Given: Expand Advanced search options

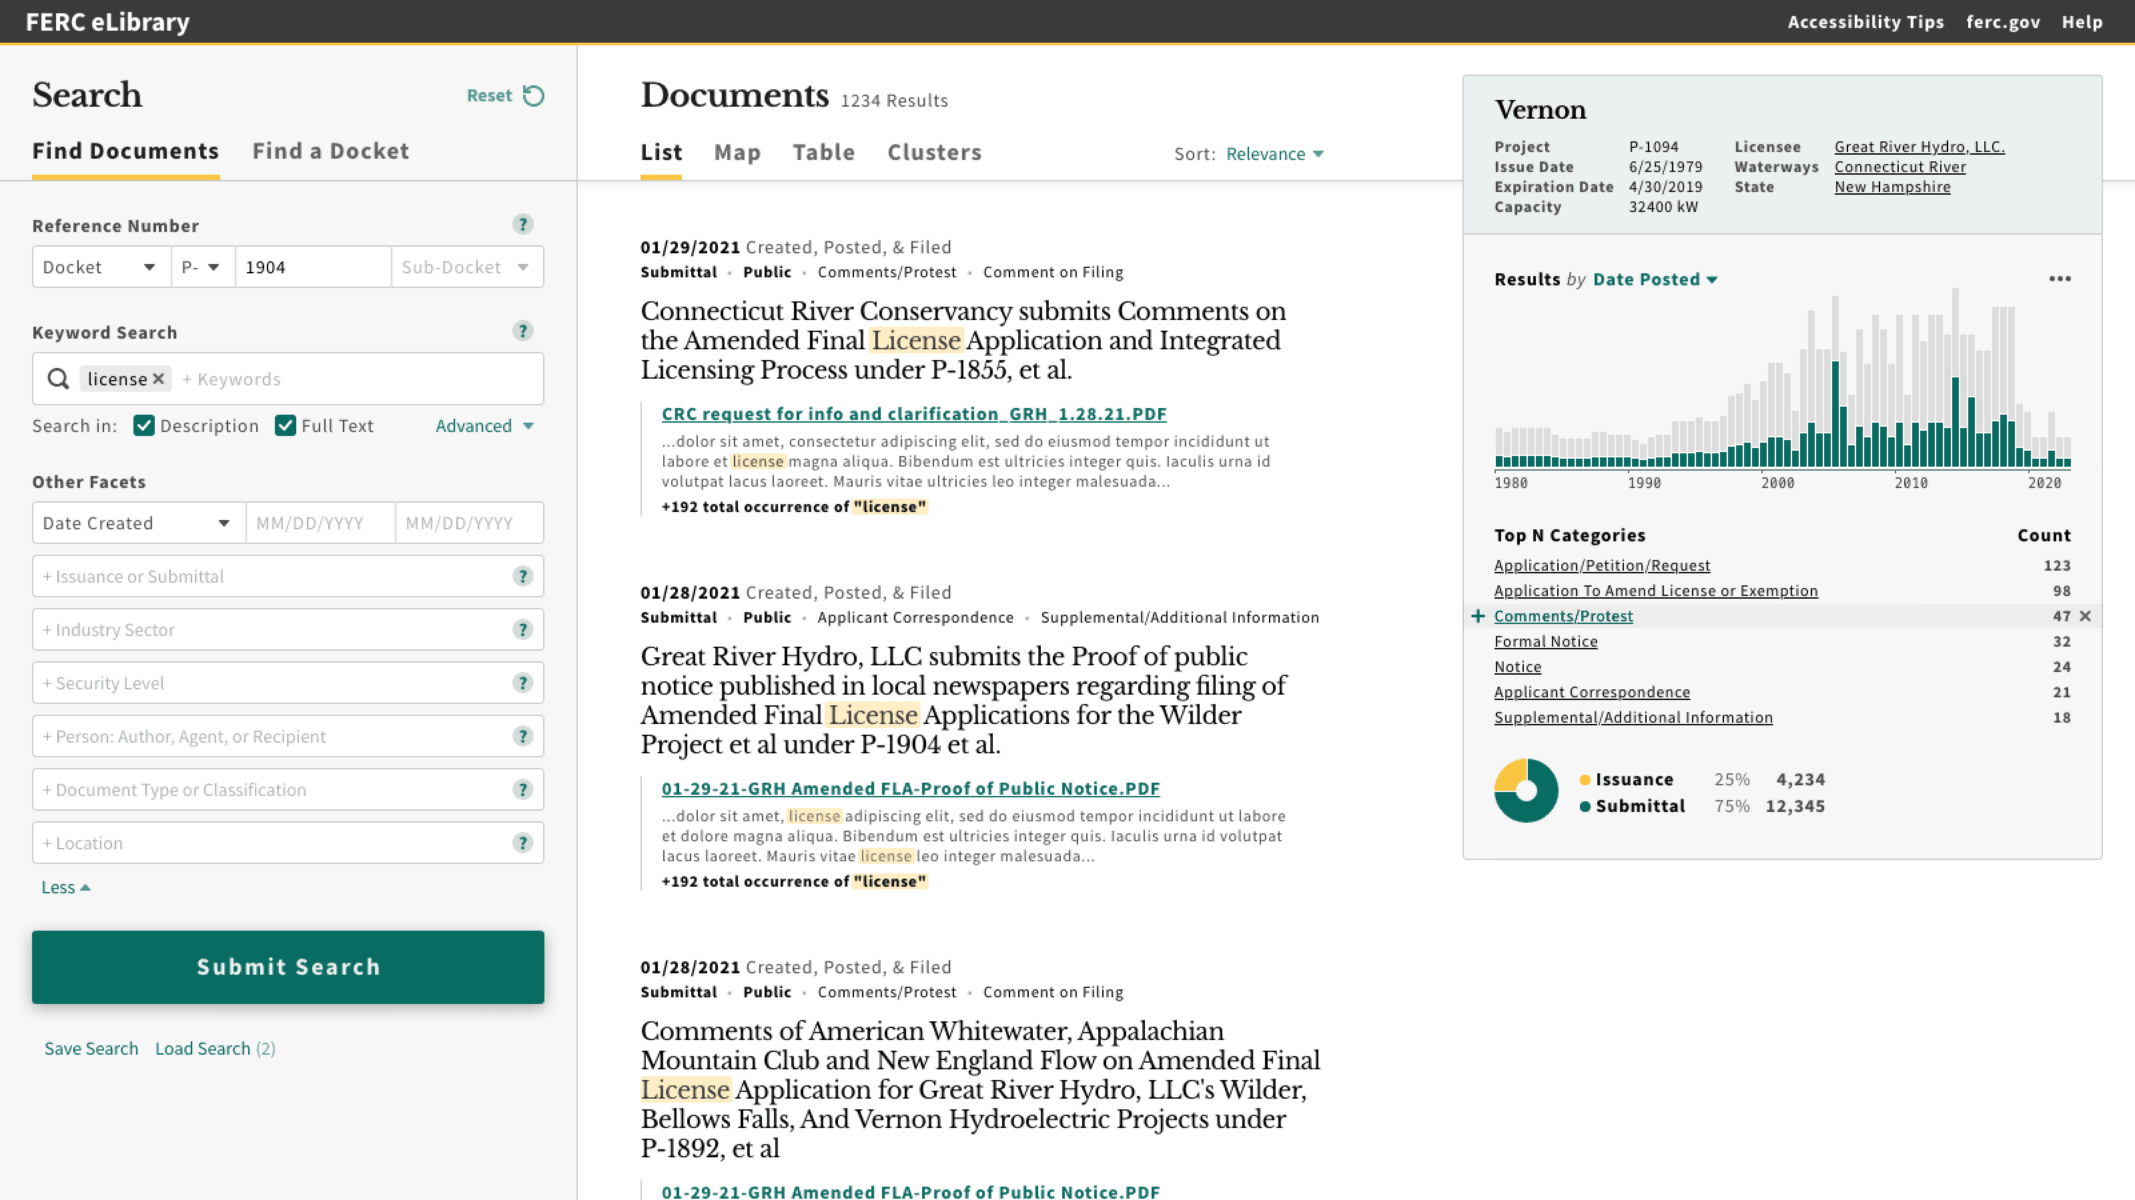Looking at the screenshot, I should pyautogui.click(x=485, y=426).
